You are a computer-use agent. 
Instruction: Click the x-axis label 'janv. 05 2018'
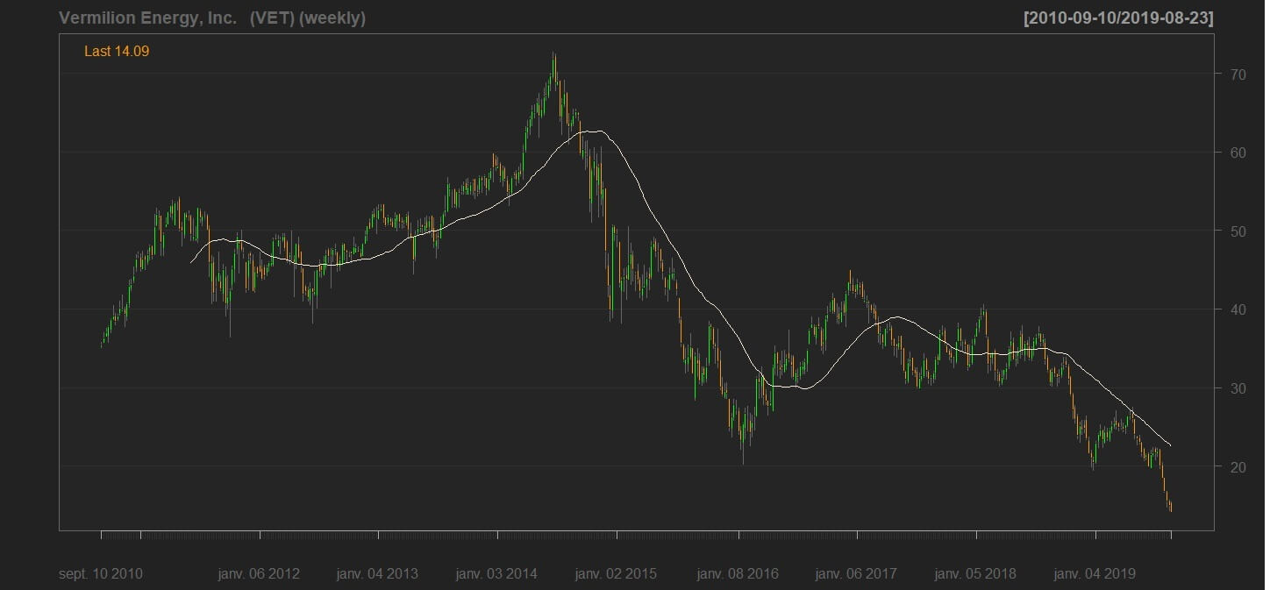pos(975,574)
